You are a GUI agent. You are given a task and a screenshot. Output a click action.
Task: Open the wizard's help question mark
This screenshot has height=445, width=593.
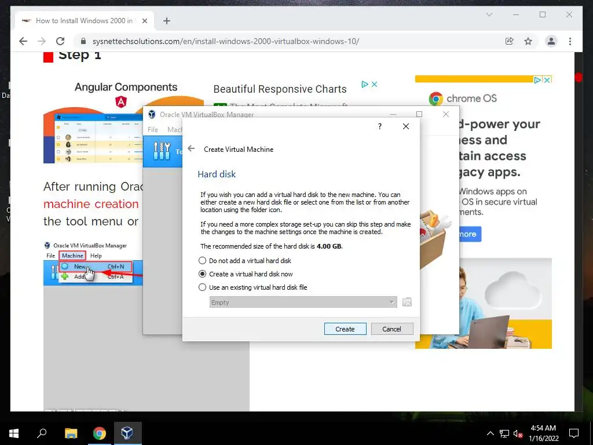click(x=380, y=126)
